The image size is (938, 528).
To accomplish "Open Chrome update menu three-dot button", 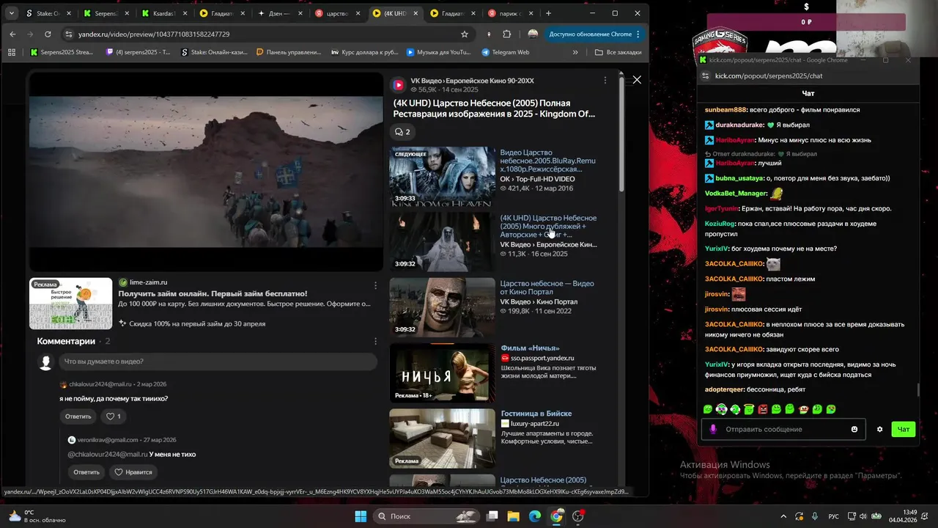I will [638, 34].
